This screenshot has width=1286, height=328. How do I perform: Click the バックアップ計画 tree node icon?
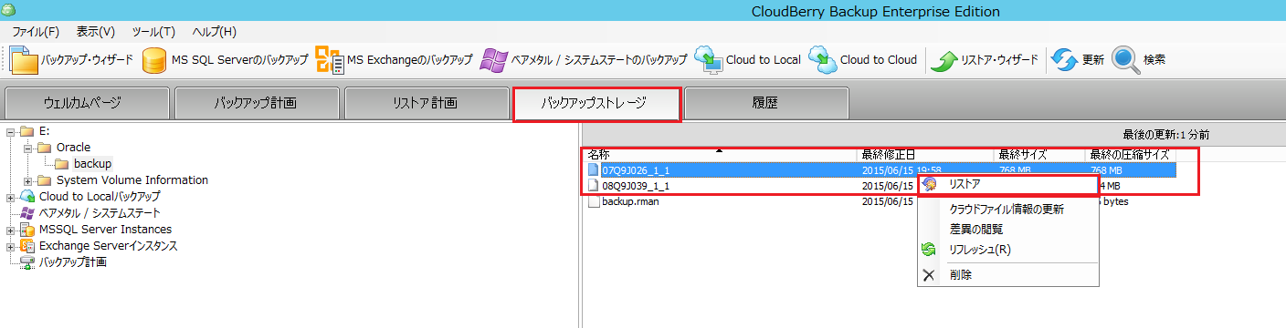(x=26, y=262)
